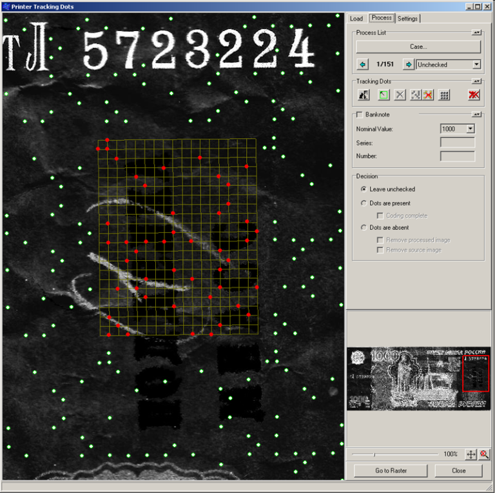Select 'Dots are present' radio option

(364, 203)
